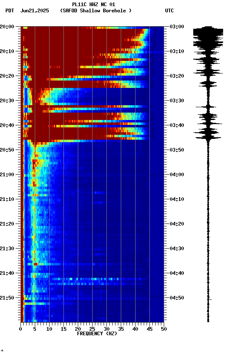The height and width of the screenshot is (355, 226).
Task: Click the 50 Hz frequency tick label
Action: pyautogui.click(x=164, y=329)
